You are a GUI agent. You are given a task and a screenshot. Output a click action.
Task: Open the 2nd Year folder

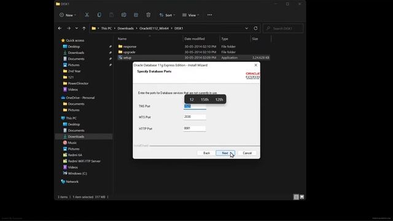[74, 71]
